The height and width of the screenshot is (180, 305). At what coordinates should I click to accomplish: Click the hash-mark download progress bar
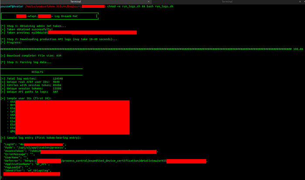(x=146, y=49)
